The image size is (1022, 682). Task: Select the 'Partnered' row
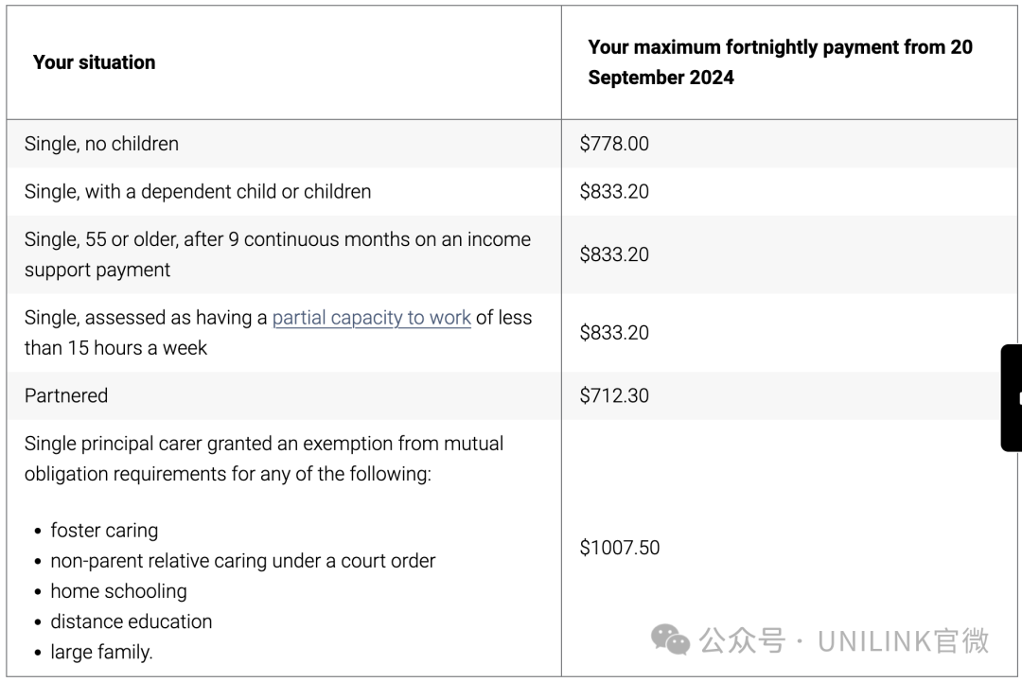coord(66,395)
